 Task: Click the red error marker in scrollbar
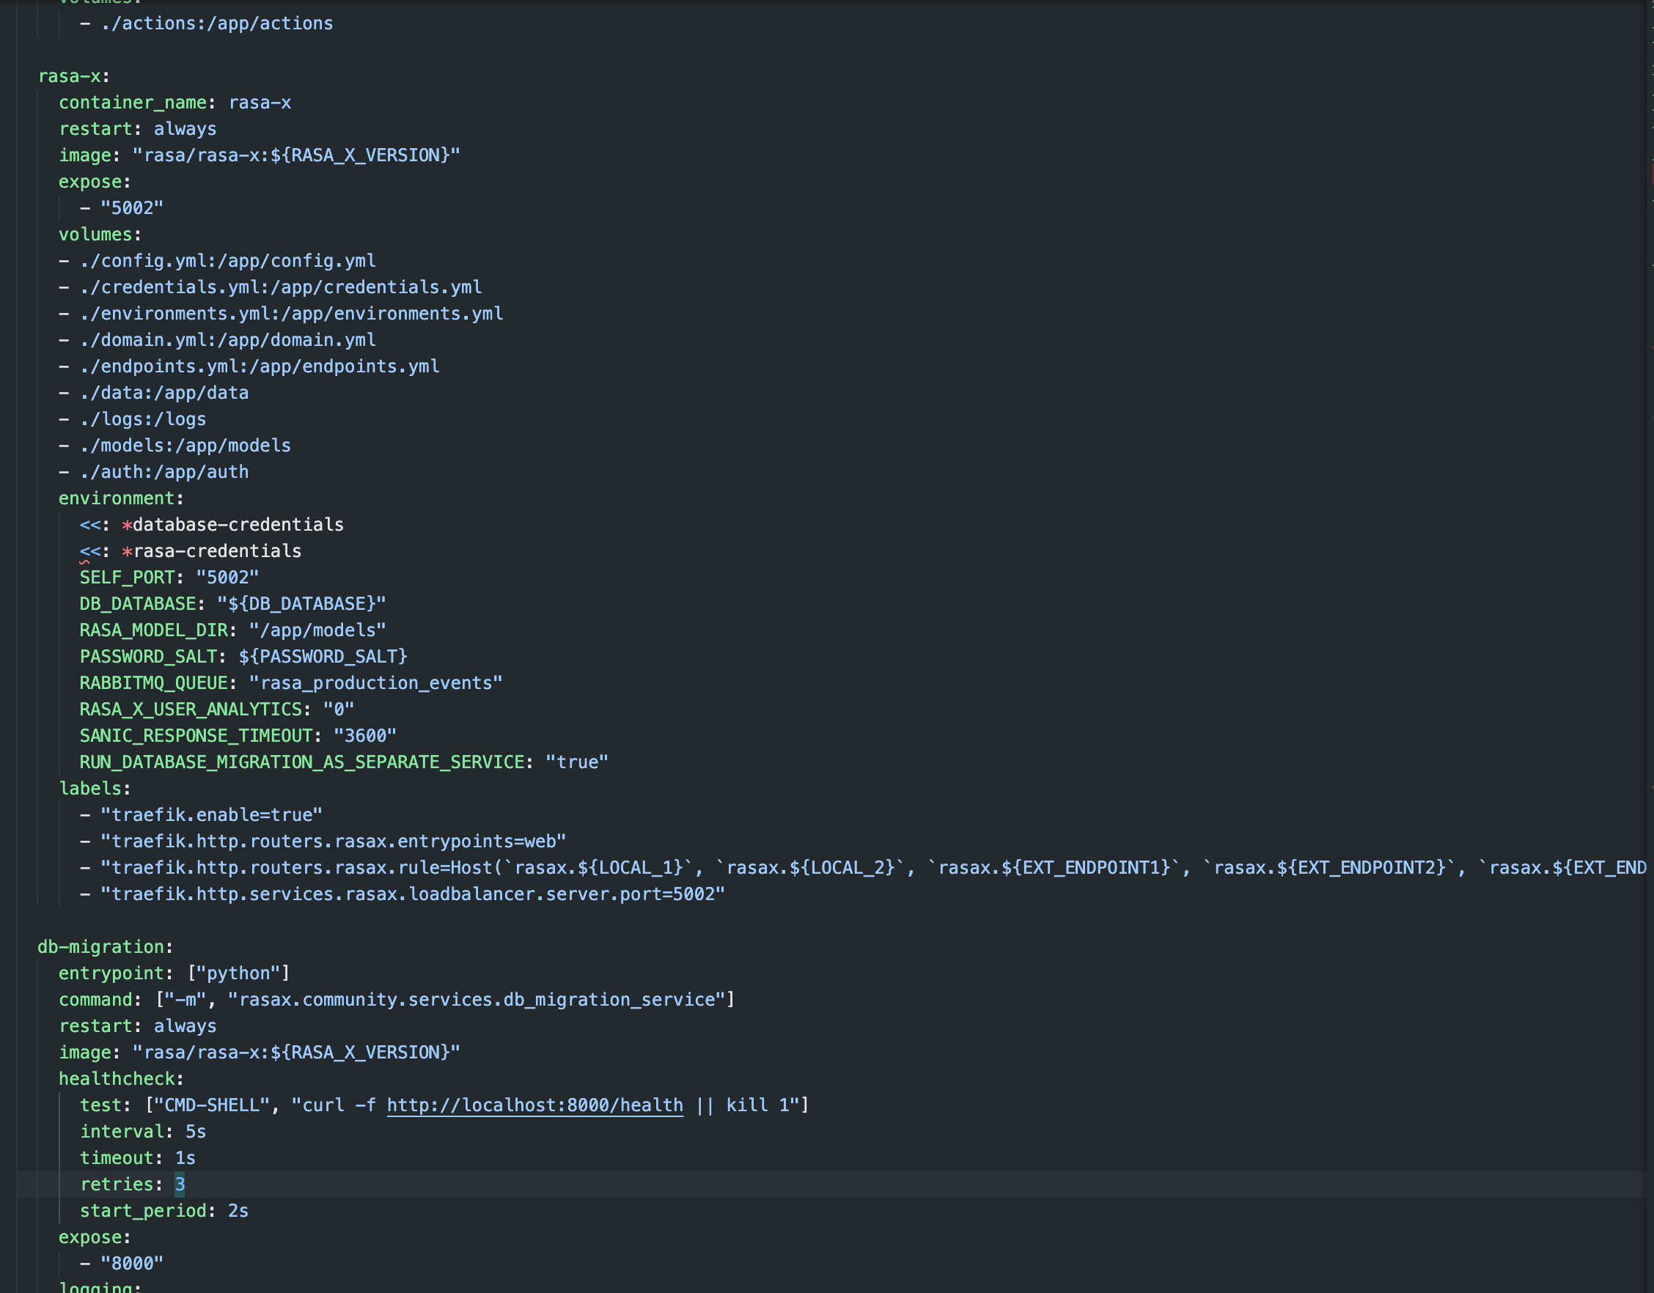tap(1651, 174)
